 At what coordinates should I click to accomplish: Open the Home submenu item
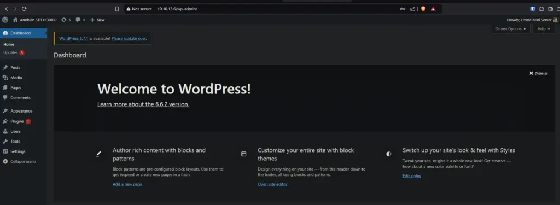pos(9,44)
